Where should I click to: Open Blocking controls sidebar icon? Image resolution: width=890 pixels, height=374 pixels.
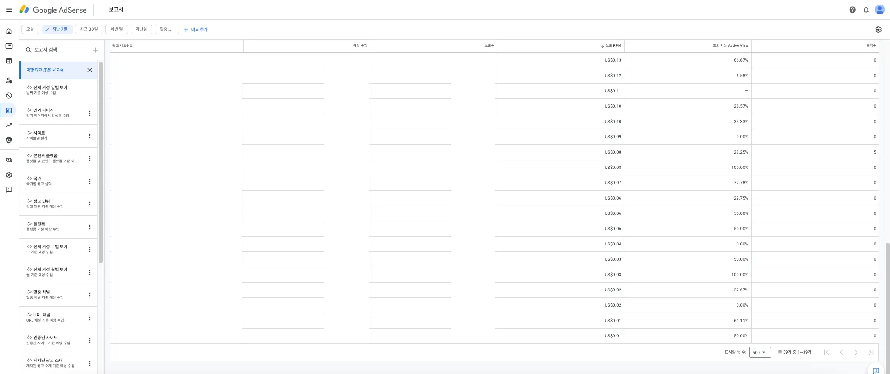[9, 96]
